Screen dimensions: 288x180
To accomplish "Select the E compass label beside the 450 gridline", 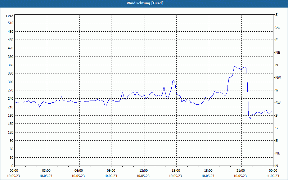I will point(276,40).
